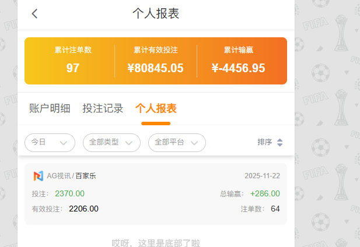The height and width of the screenshot is (247, 360).
Task: Open the 投注记录 tab
Action: [x=103, y=108]
